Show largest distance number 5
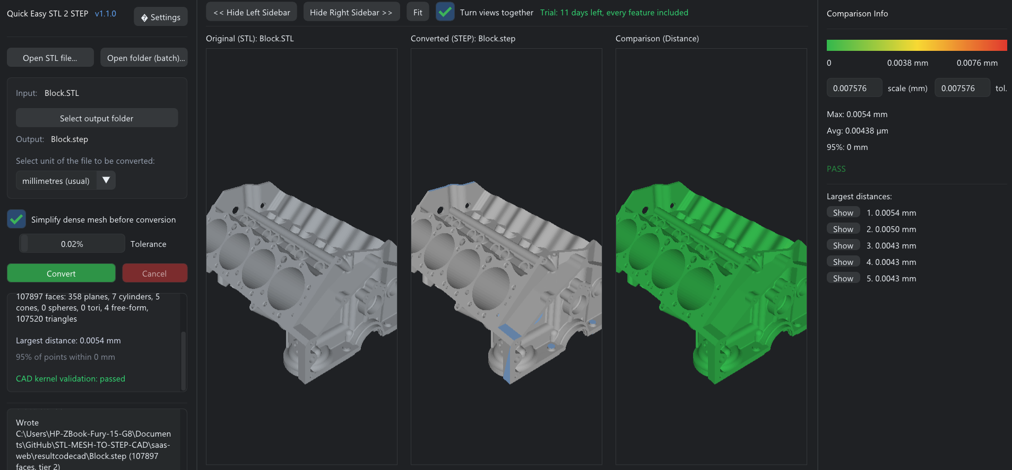The width and height of the screenshot is (1012, 470). point(843,278)
